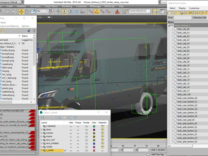The image size is (208, 156).
Task: Toggle keyboard shortcut override icon
Action: [x=64, y=12]
